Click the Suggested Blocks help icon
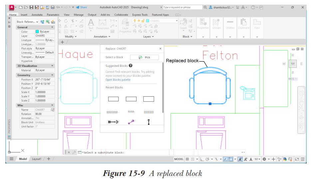Viewport: 311px width, 179px height. [130, 66]
